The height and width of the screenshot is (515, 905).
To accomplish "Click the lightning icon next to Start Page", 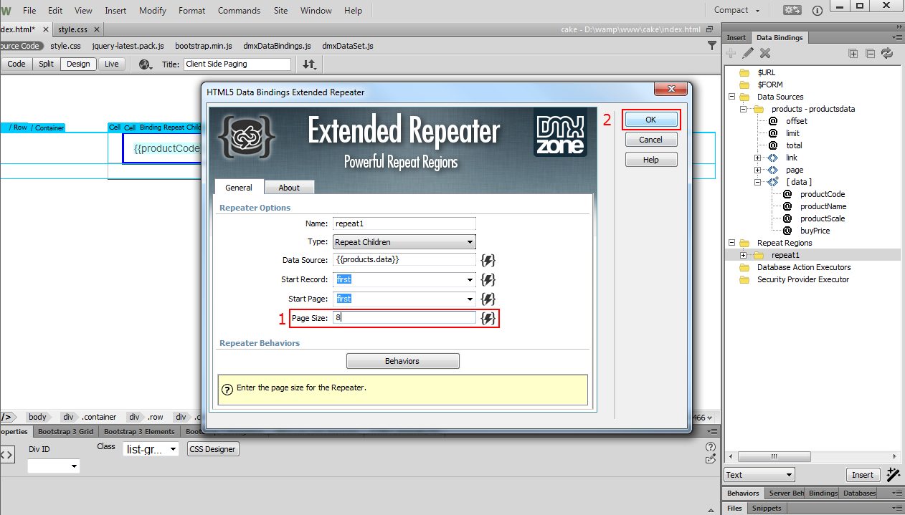I will [488, 299].
